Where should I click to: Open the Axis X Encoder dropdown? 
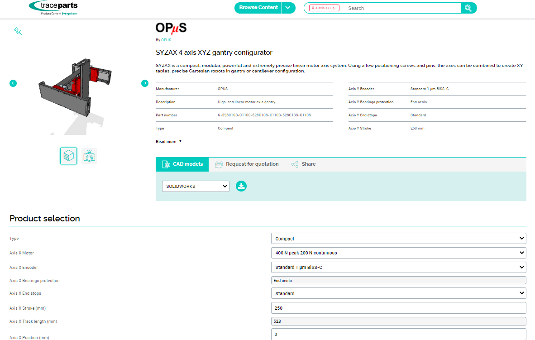(x=398, y=267)
